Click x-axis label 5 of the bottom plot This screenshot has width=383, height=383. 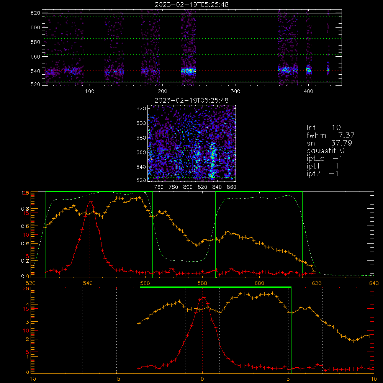288,379
